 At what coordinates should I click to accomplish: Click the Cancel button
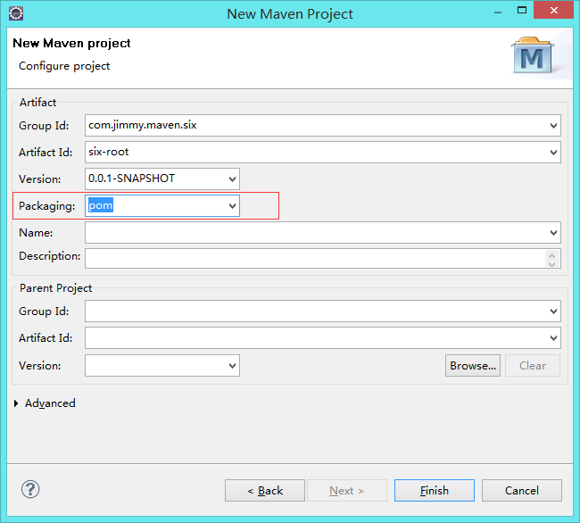coord(522,491)
